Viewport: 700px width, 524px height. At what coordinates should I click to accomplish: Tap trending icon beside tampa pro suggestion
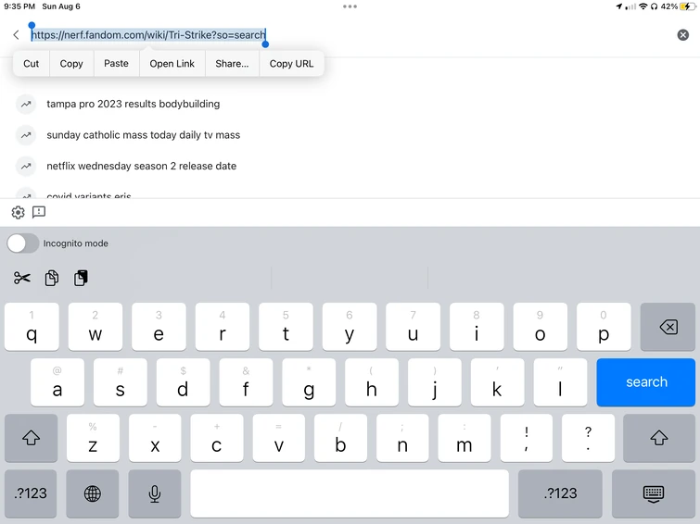(26, 104)
